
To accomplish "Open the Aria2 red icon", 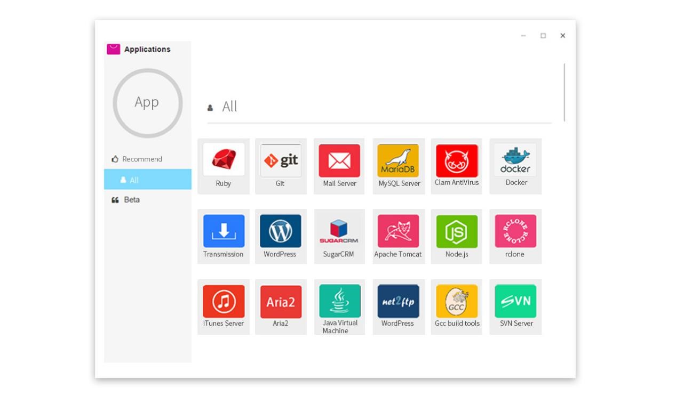I will [281, 302].
